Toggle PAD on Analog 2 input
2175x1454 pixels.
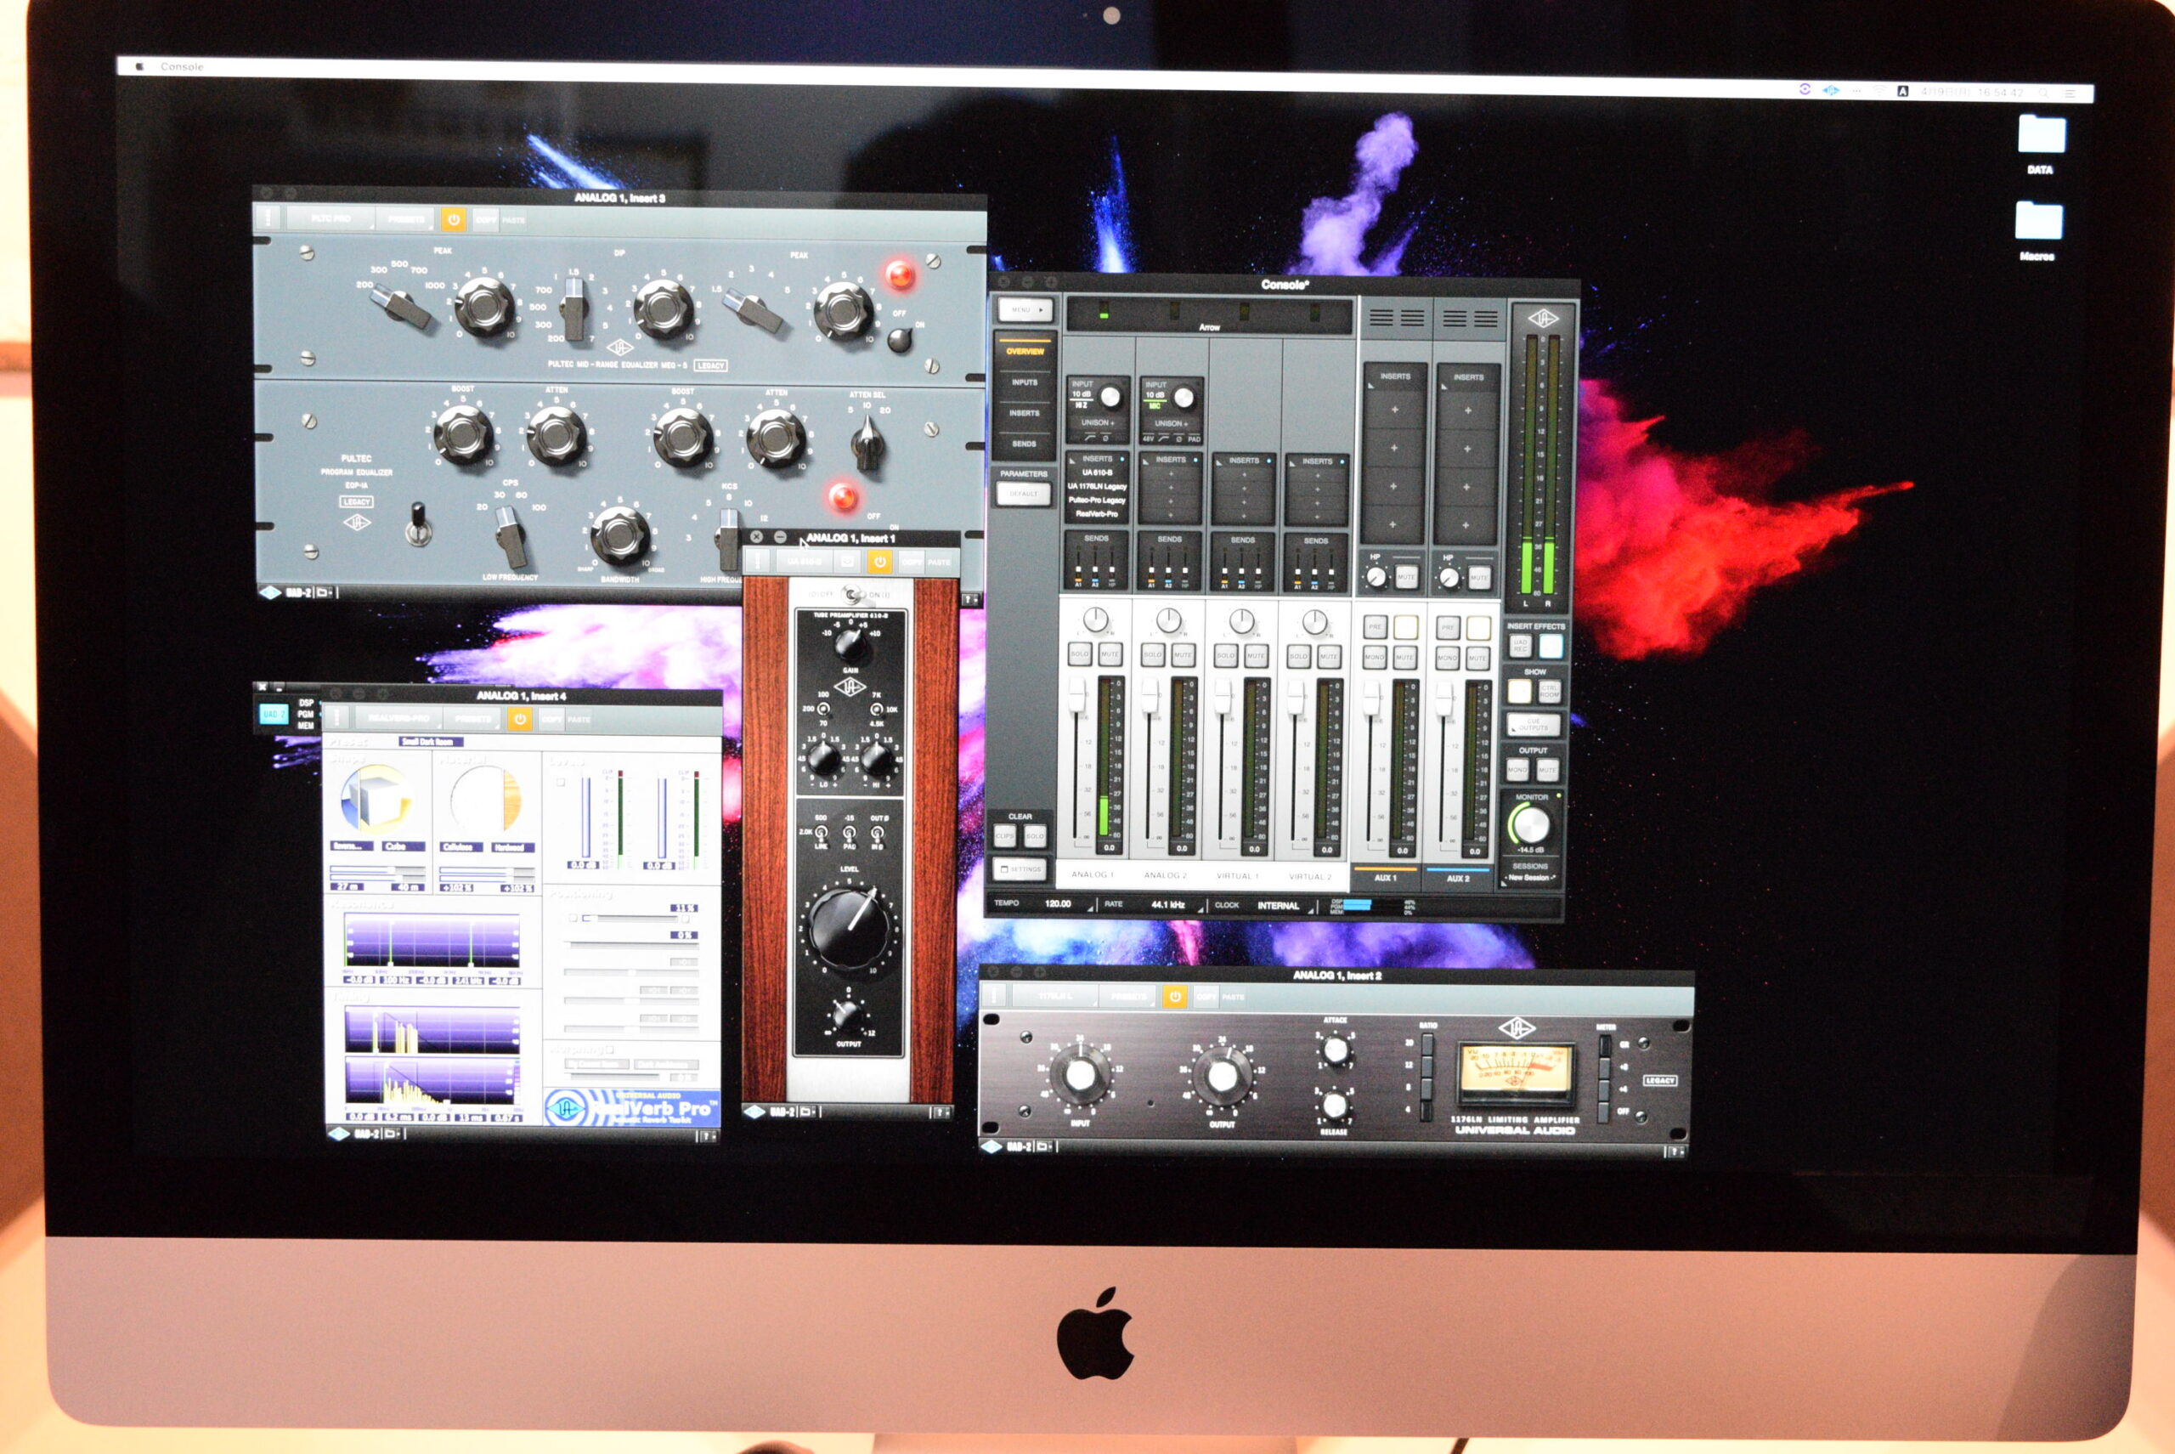pos(1194,438)
